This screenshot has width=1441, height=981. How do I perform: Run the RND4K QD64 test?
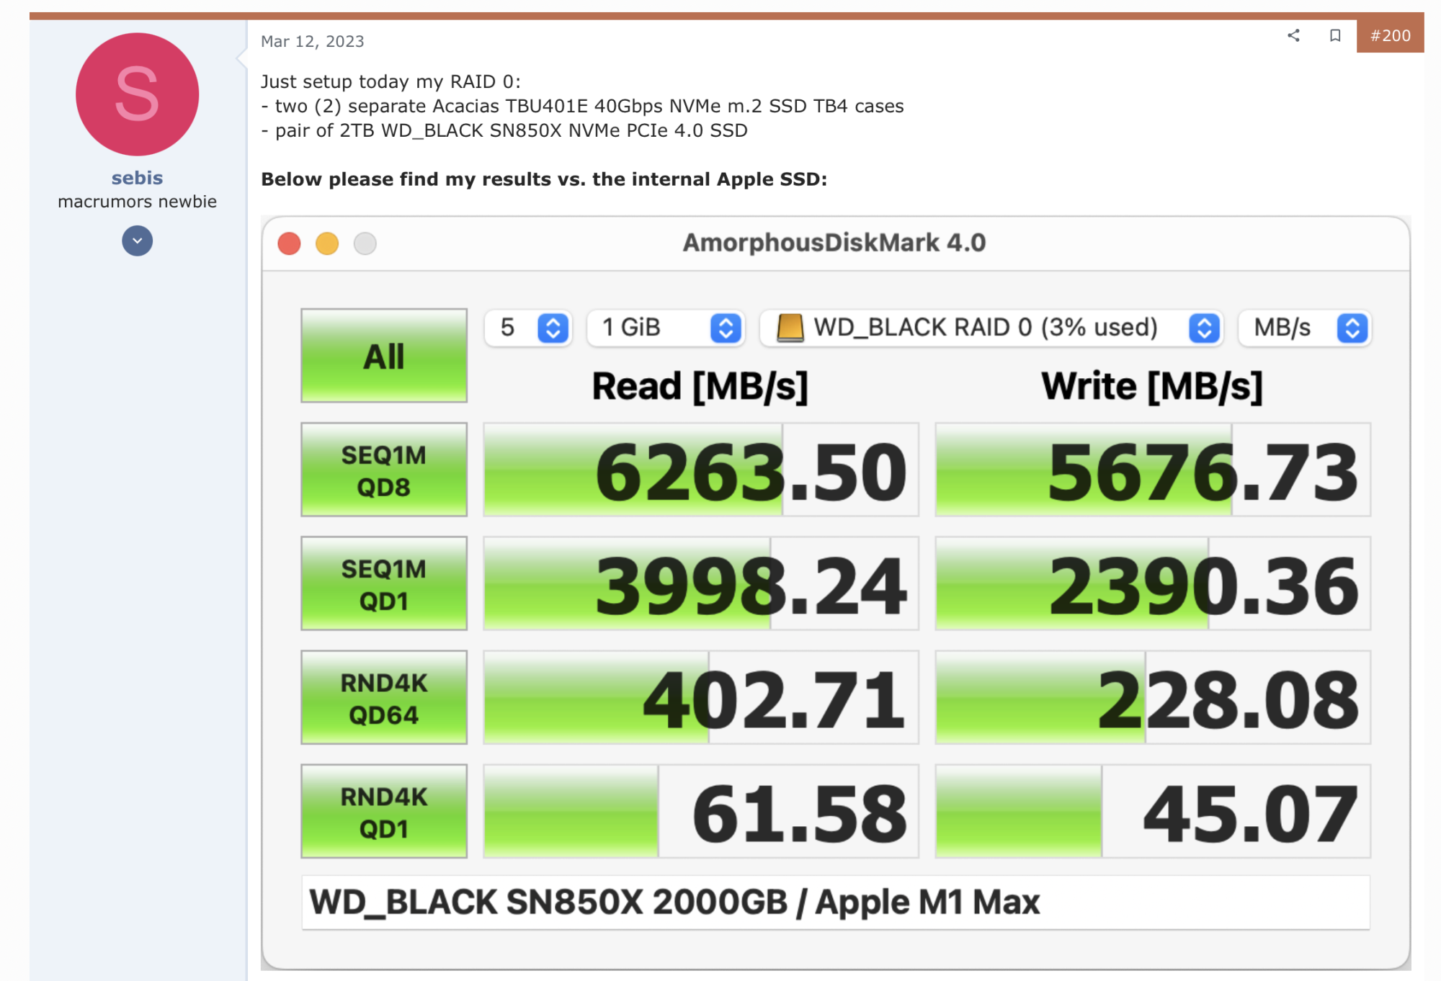[383, 697]
